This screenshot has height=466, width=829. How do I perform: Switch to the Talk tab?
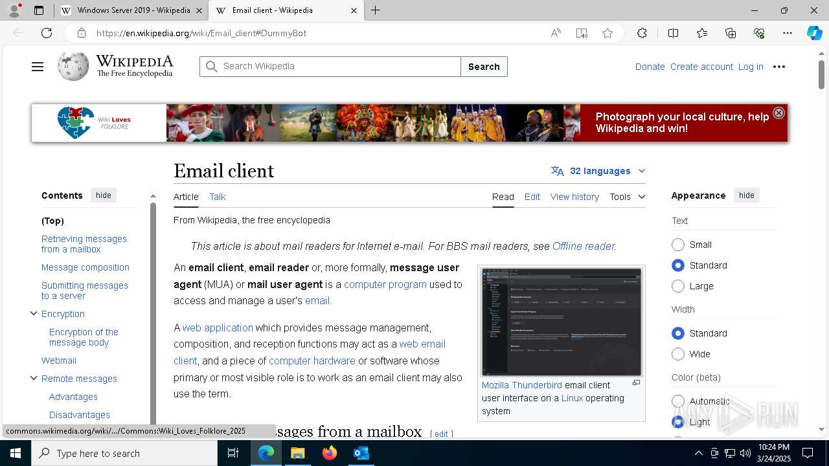pos(218,197)
